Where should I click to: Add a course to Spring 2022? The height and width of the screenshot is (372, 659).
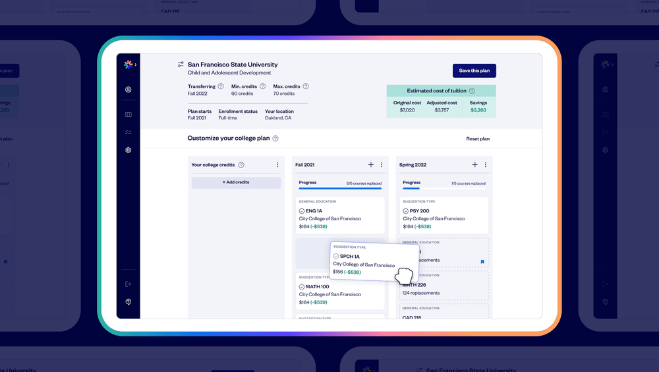click(474, 164)
